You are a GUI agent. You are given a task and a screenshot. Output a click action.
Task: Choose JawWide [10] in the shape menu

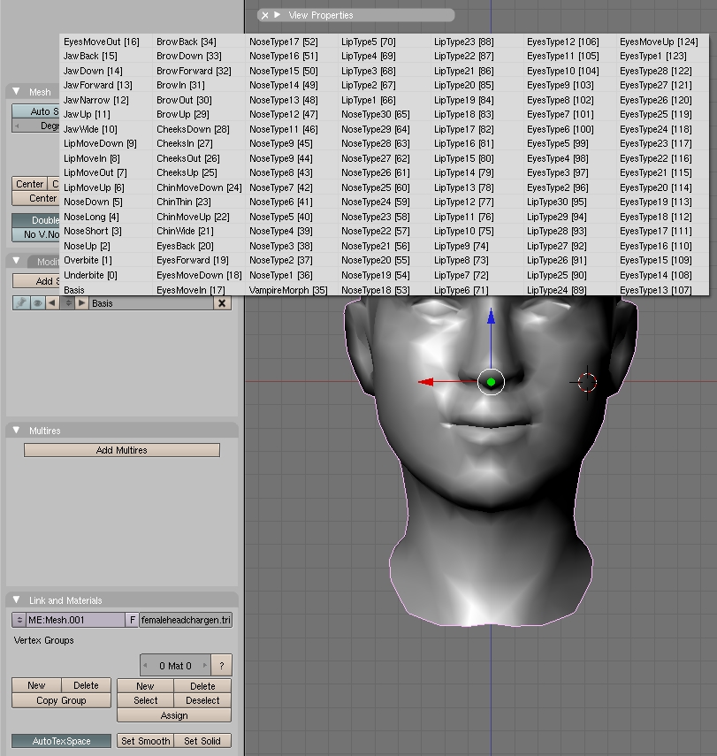[x=89, y=129]
